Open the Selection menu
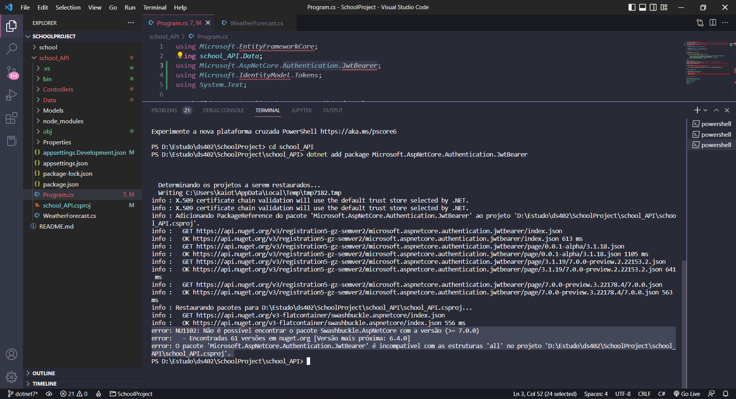The height and width of the screenshot is (399, 736). [x=68, y=7]
